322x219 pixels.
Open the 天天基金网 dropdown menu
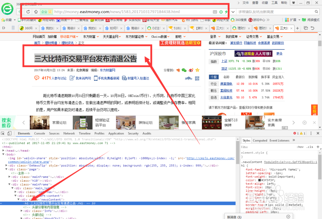click(x=112, y=37)
